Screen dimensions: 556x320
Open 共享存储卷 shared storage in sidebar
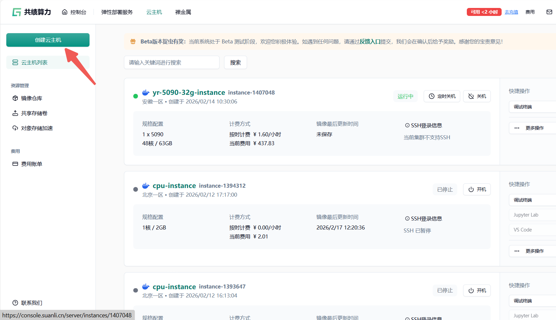pyautogui.click(x=34, y=113)
